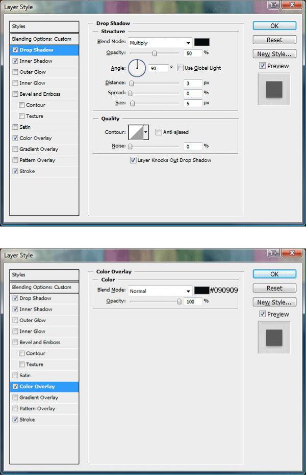306x475 pixels.
Task: Enable Gradient Overlay in upper dialog
Action: coord(15,149)
